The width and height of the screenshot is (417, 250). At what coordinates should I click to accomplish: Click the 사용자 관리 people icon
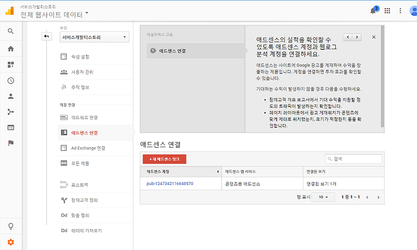point(64,72)
